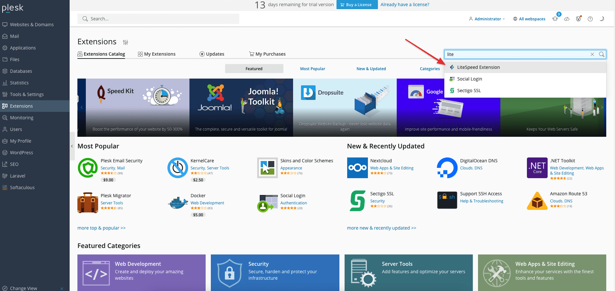The image size is (615, 291).
Task: Click the magnifier icon in extension search
Action: click(x=601, y=54)
